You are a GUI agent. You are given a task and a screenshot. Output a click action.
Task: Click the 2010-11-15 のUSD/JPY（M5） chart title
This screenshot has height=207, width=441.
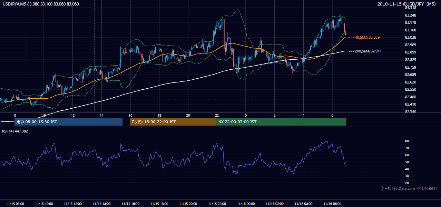(407, 4)
